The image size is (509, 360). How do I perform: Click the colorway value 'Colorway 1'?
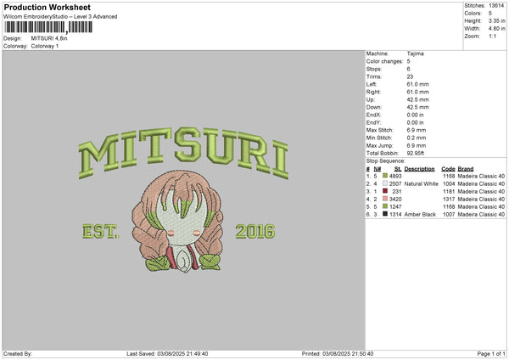[45, 46]
